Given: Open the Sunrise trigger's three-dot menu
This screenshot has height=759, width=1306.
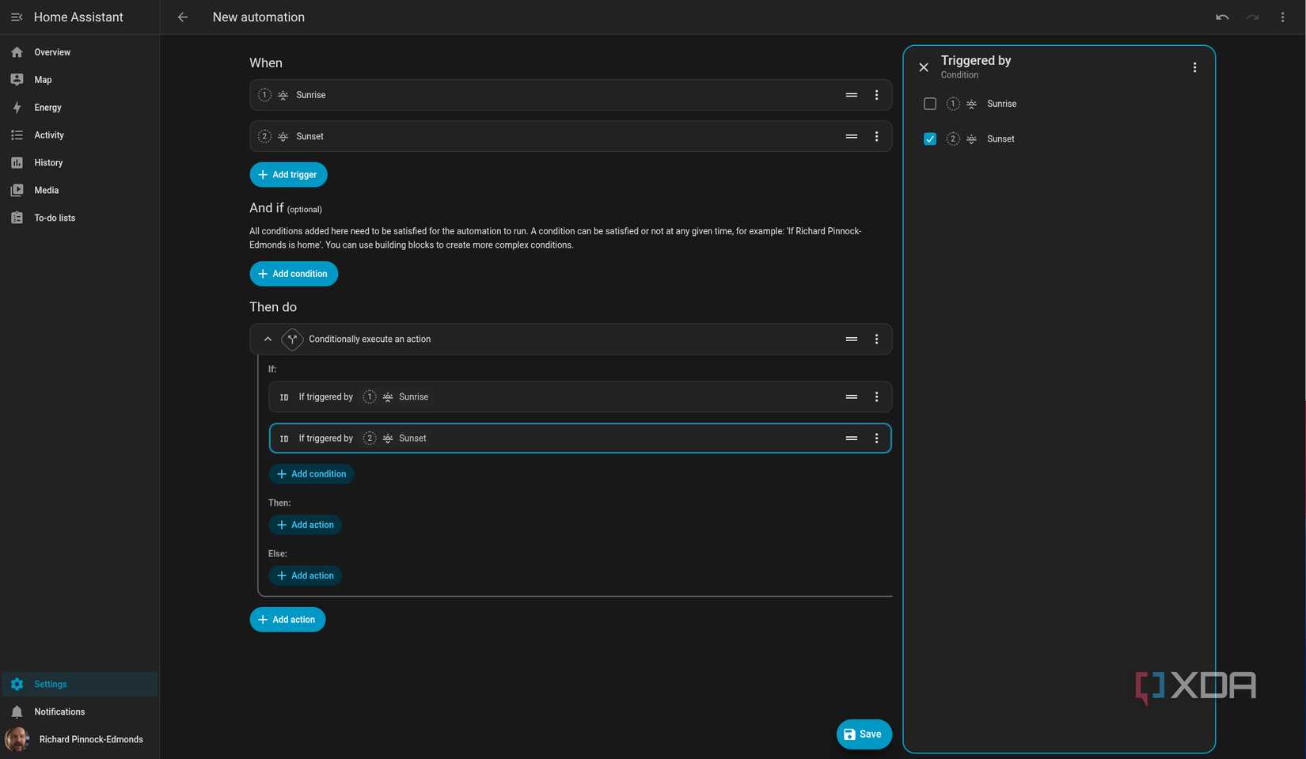Looking at the screenshot, I should click(x=876, y=95).
